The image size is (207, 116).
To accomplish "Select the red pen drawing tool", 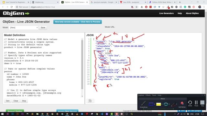I will 173,104.
